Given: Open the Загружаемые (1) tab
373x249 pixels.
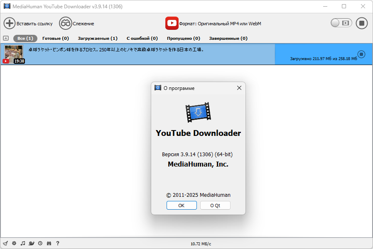Looking at the screenshot, I should click(98, 39).
